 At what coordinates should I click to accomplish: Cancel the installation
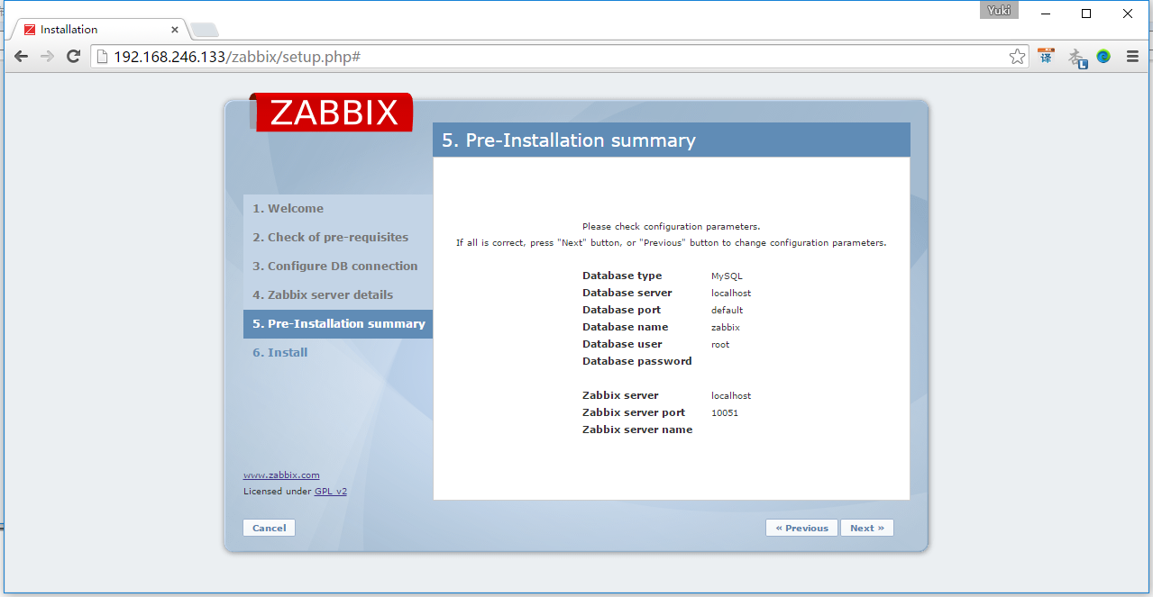(269, 528)
